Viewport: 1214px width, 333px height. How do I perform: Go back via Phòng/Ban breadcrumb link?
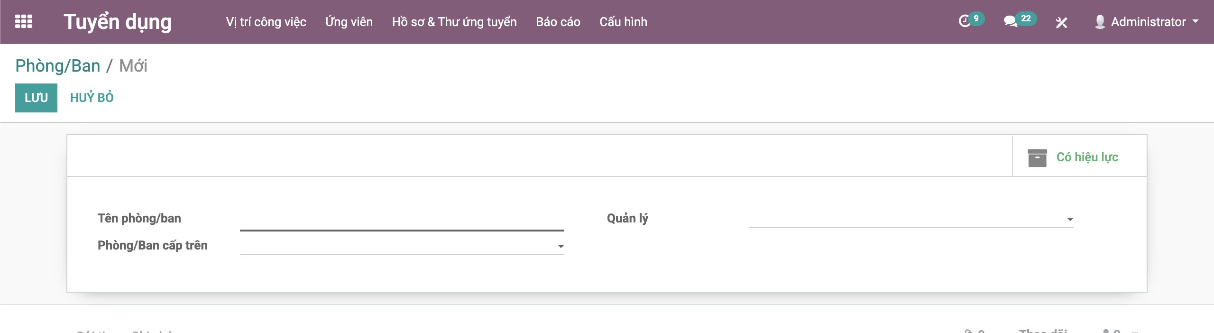coord(58,66)
